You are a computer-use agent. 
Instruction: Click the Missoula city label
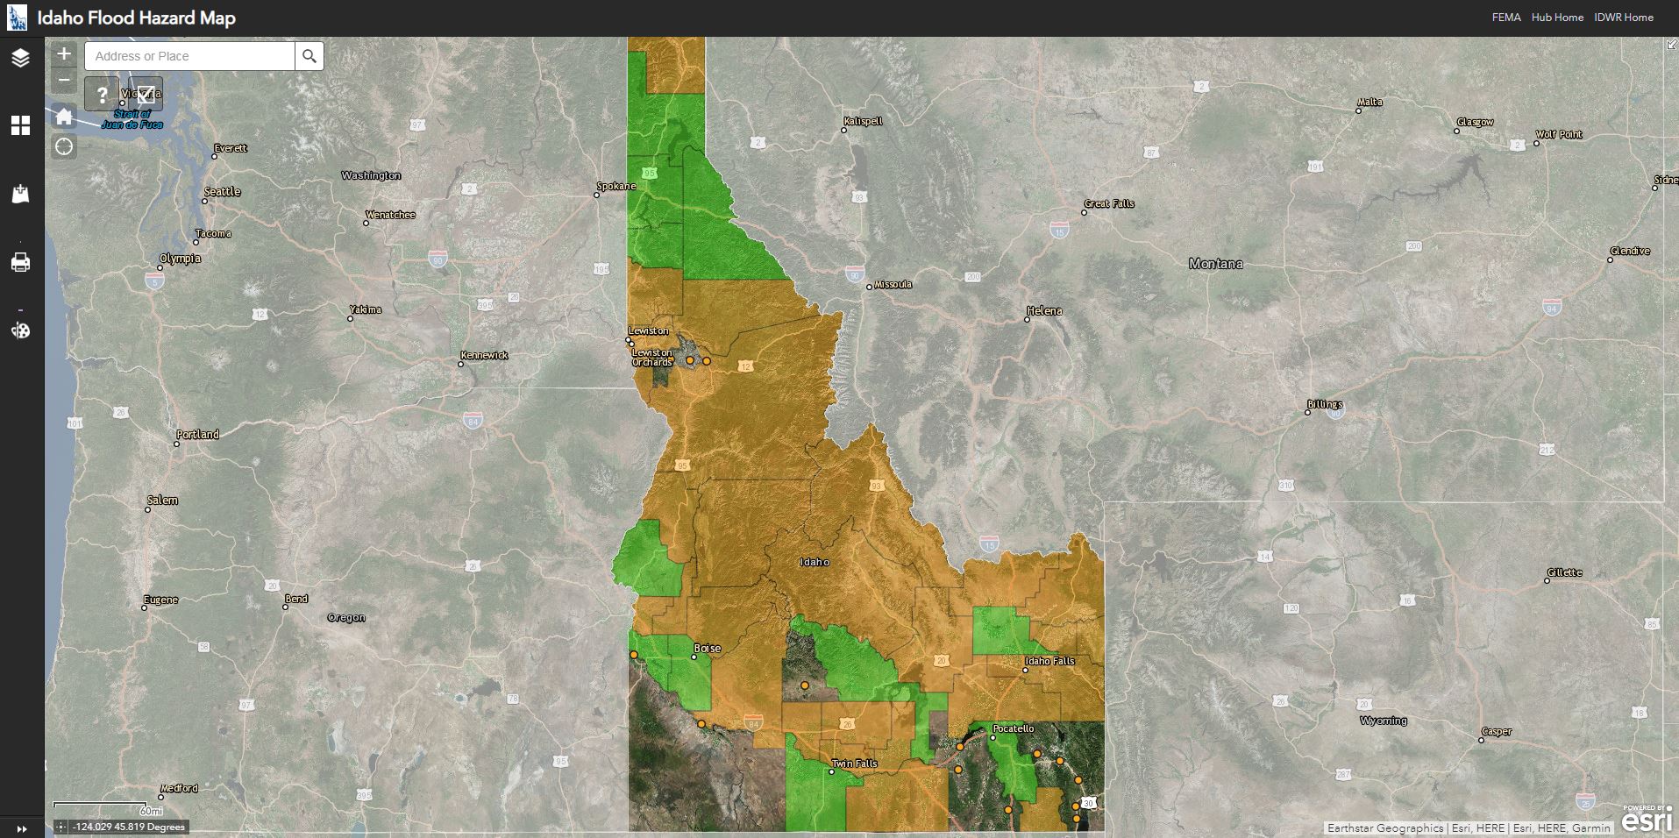click(893, 284)
